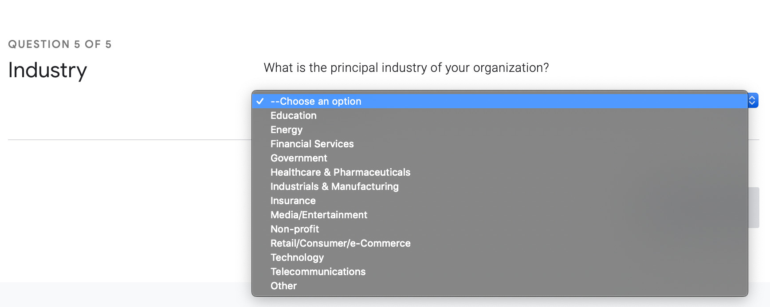This screenshot has width=770, height=307.
Task: Select Industrials & Manufacturing
Action: [334, 186]
